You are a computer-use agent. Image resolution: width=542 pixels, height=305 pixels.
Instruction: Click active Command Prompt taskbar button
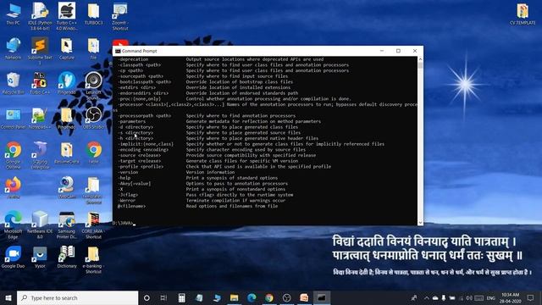[322, 297]
